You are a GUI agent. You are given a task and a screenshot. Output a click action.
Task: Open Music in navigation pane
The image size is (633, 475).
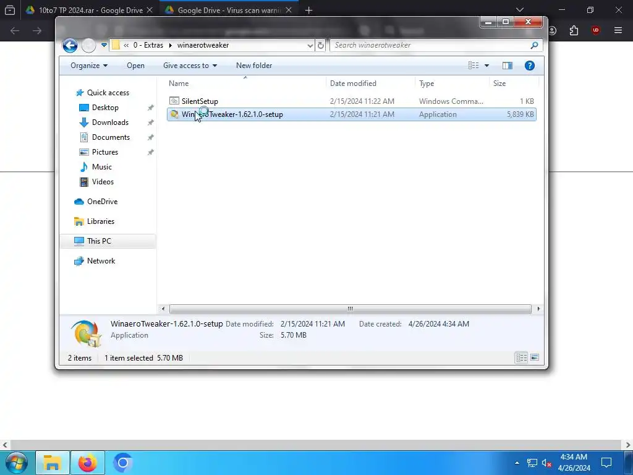[x=96, y=167]
